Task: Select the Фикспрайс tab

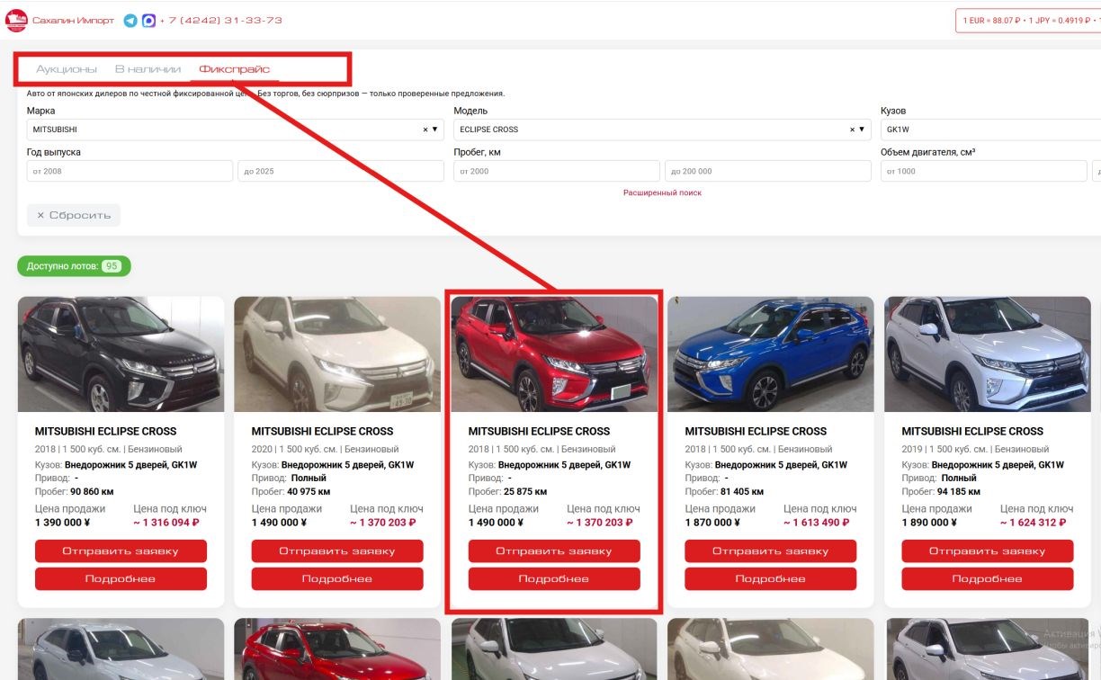Action: (x=234, y=69)
